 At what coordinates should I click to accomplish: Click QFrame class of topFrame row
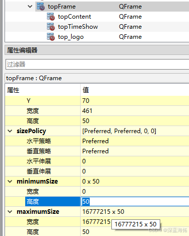(x=131, y=7)
